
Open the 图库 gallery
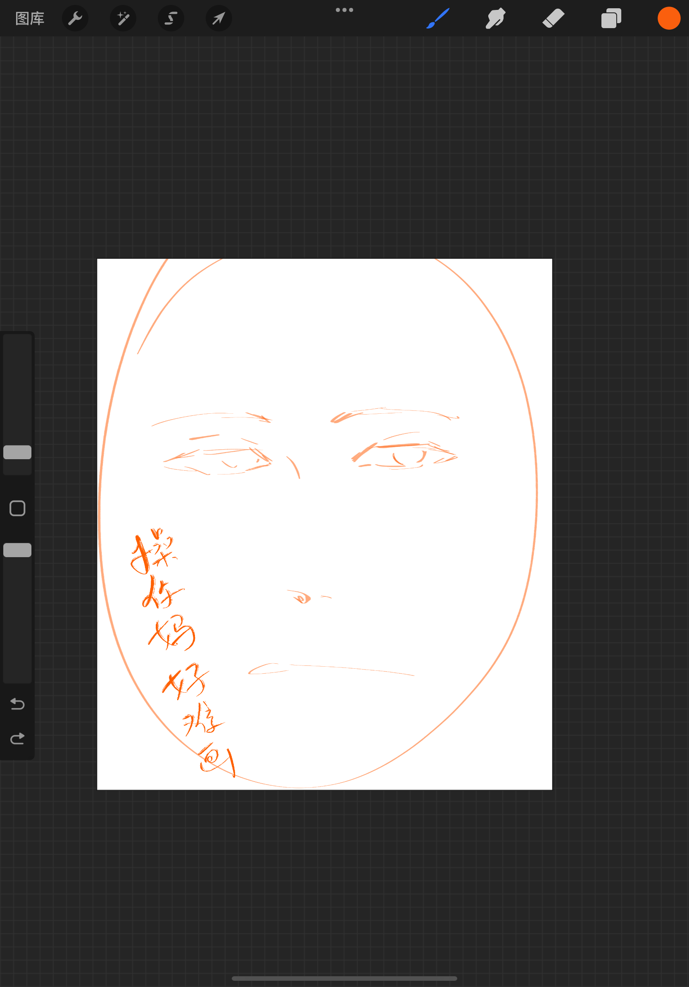coord(30,19)
